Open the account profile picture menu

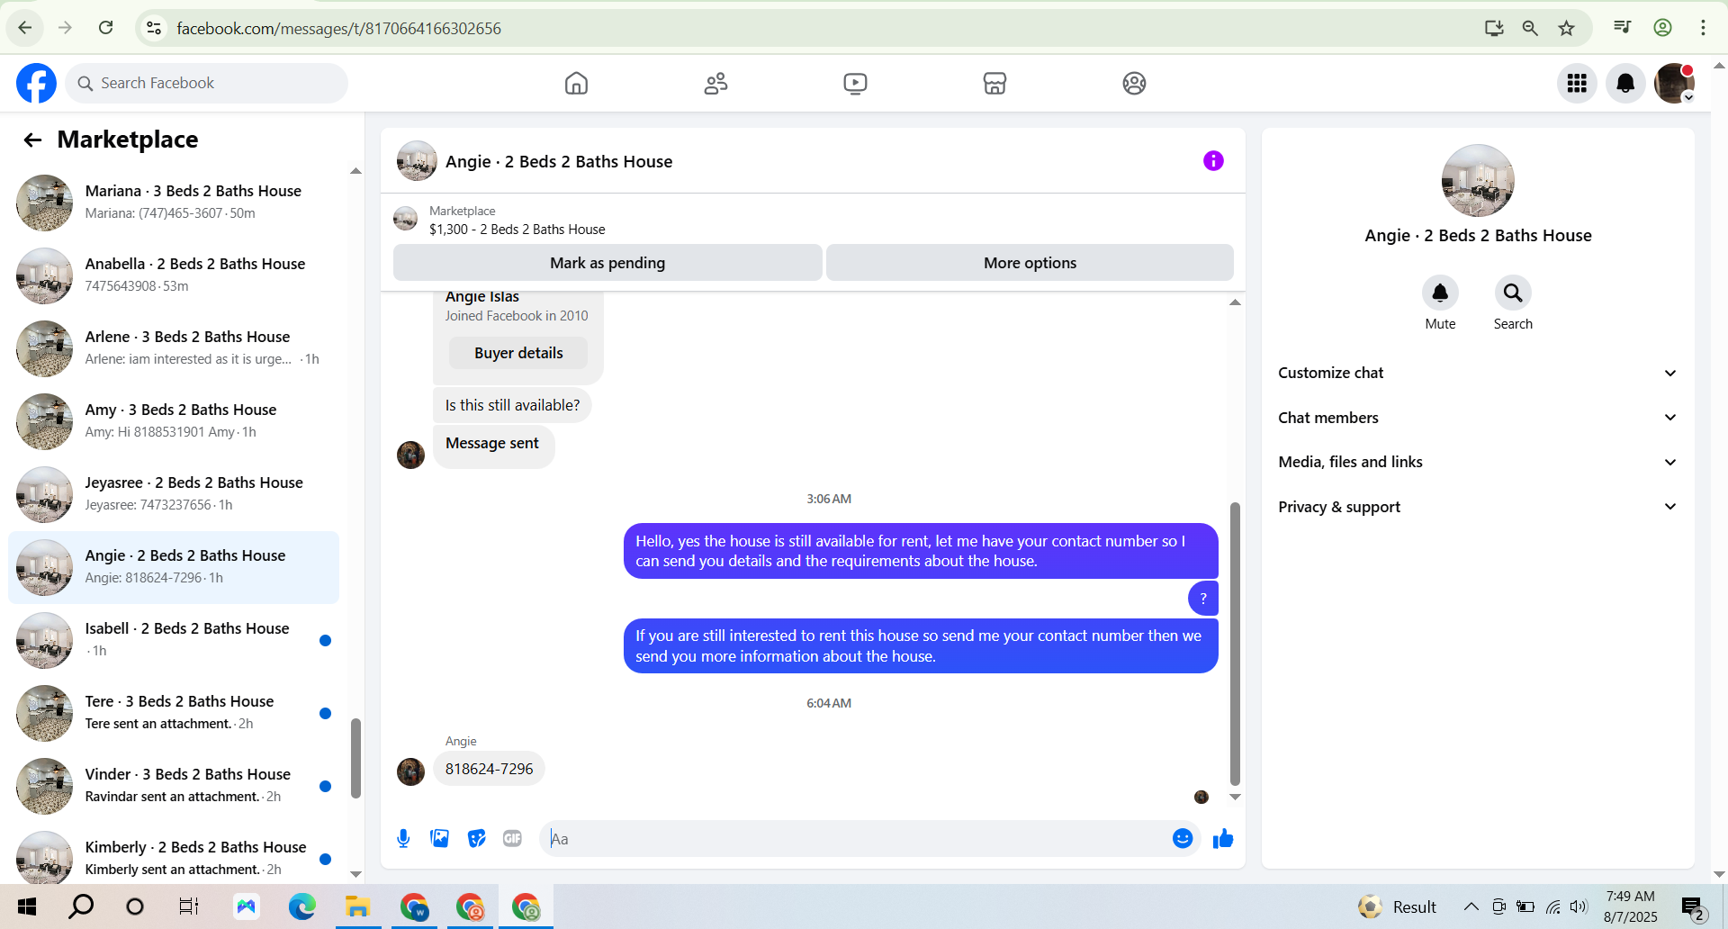[1674, 84]
